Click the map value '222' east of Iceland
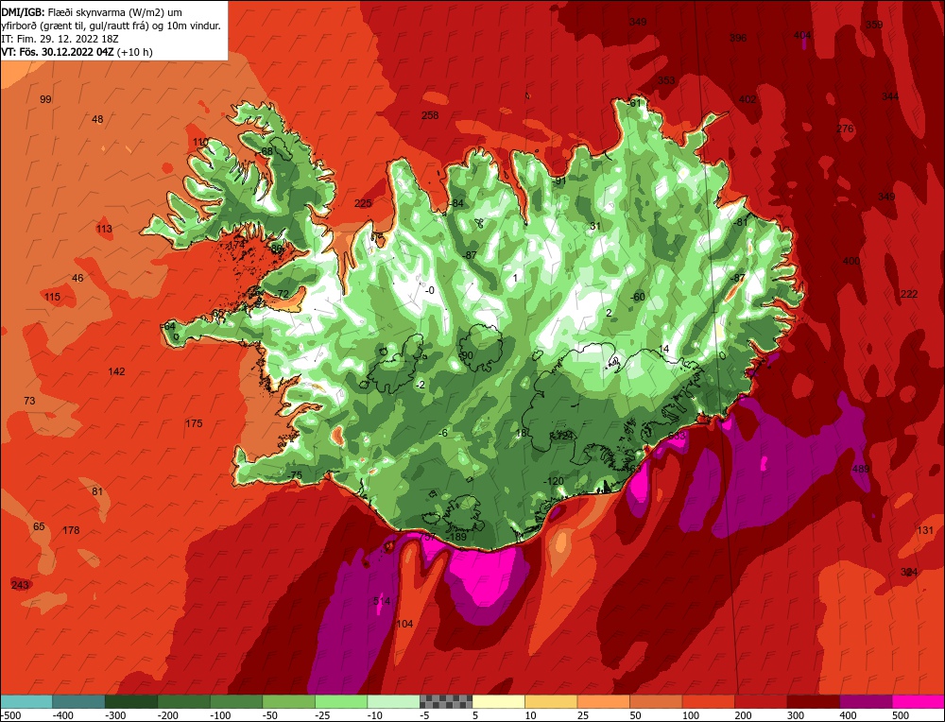This screenshot has width=945, height=722. point(909,294)
